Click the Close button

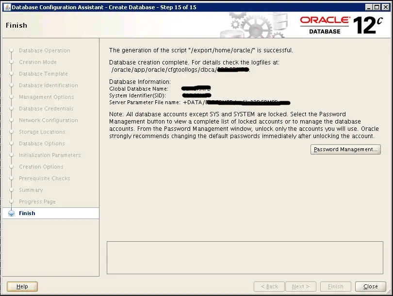(371, 286)
